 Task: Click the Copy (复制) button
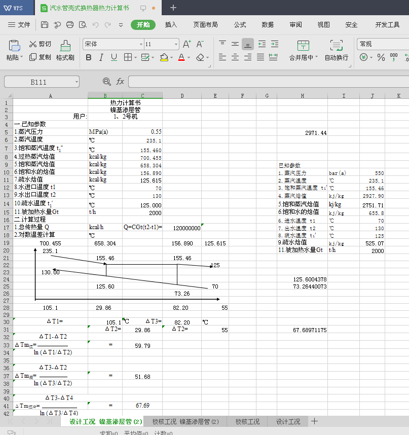pyautogui.click(x=40, y=57)
